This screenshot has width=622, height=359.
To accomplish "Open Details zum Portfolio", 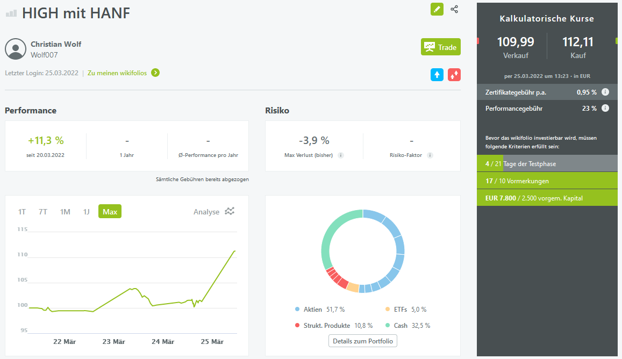I will pos(363,341).
